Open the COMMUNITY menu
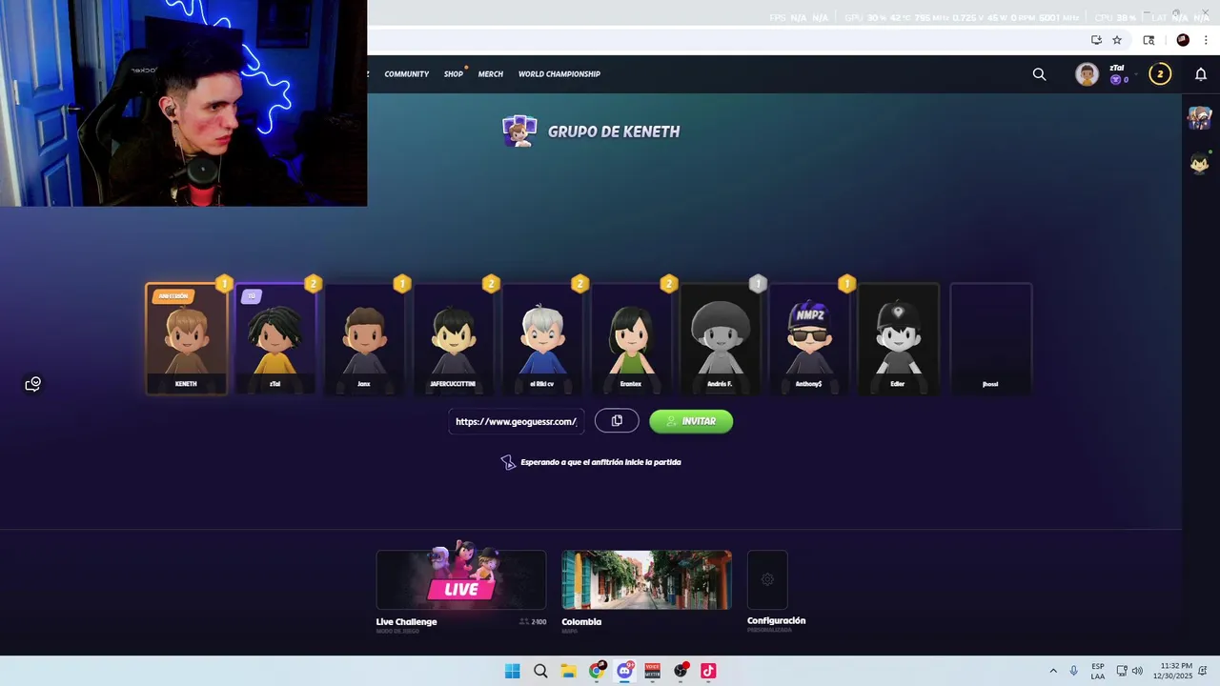 pos(407,74)
